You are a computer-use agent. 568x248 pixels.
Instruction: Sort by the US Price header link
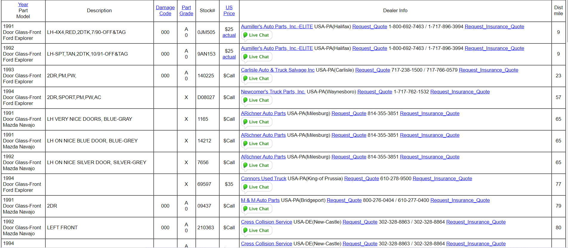click(229, 10)
